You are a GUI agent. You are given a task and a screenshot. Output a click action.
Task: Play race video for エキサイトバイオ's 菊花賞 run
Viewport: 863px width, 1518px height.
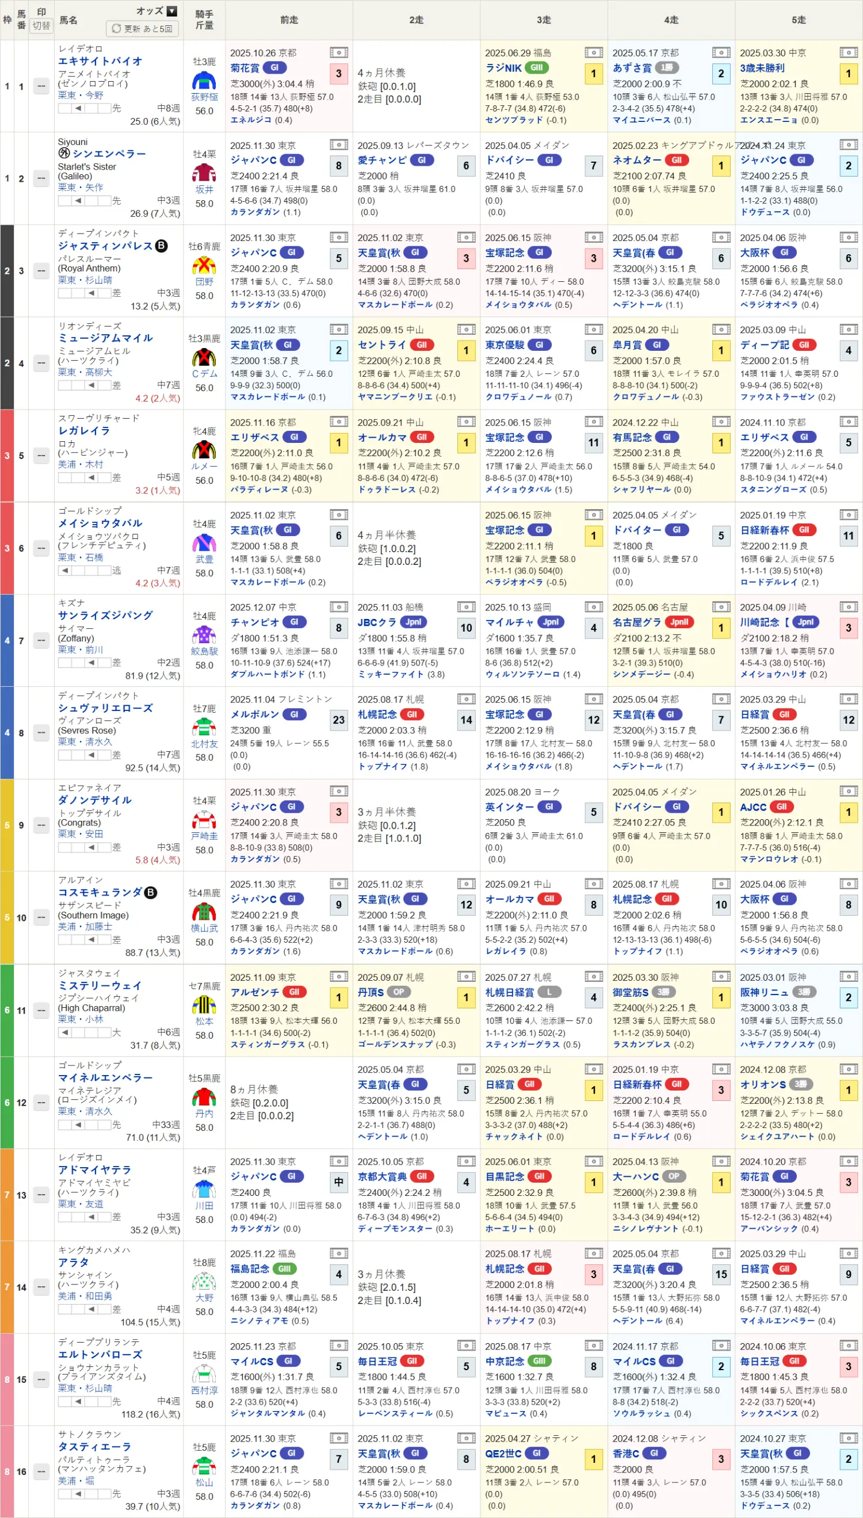click(x=338, y=53)
